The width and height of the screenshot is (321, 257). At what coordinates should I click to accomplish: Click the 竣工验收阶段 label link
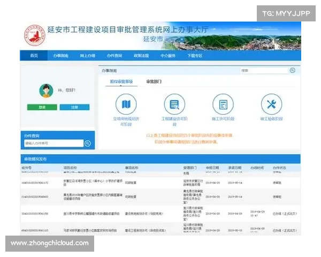271,119
